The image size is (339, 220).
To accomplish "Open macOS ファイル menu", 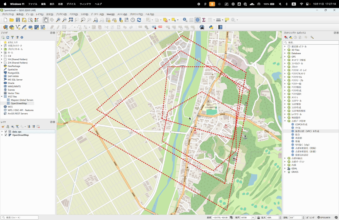I will tap(33, 4).
